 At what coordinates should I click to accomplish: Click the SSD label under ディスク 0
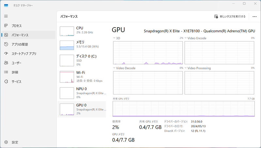pos(79,61)
